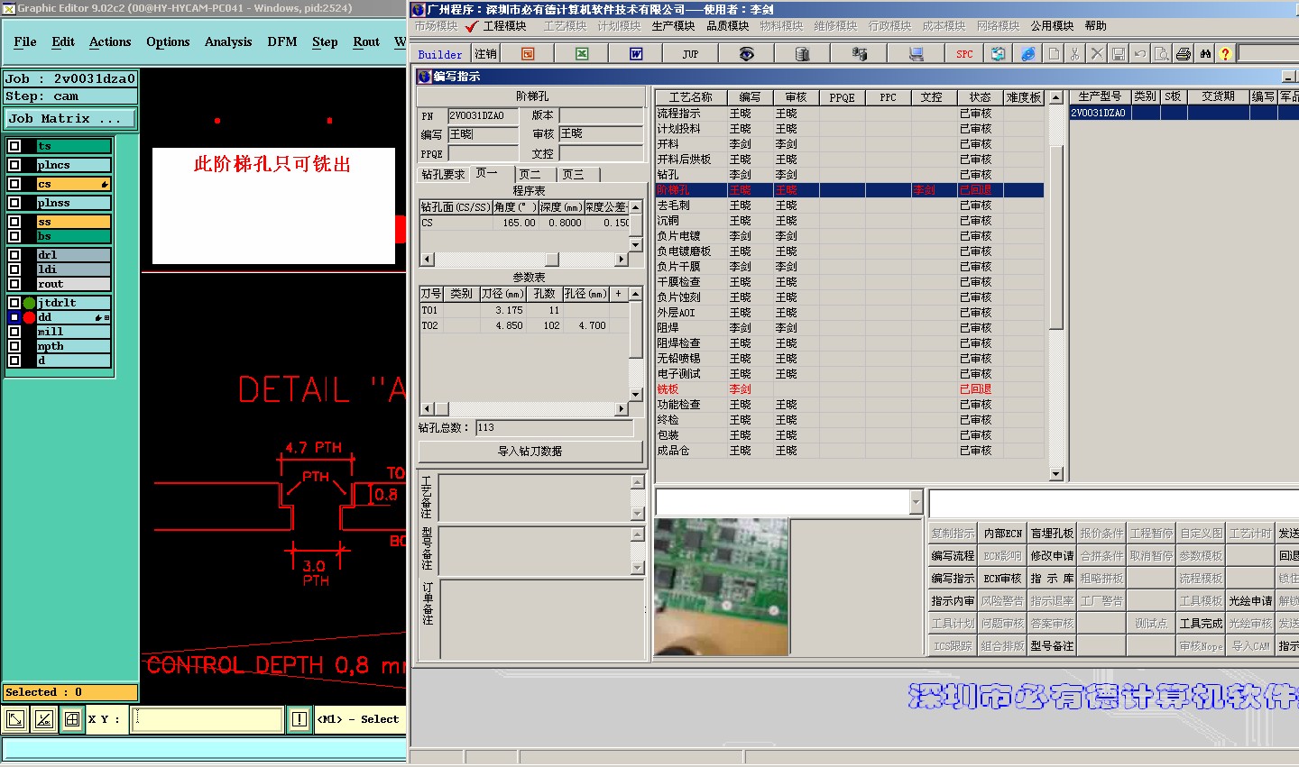Click the Job Matrix button
1299x767 pixels.
(70, 118)
